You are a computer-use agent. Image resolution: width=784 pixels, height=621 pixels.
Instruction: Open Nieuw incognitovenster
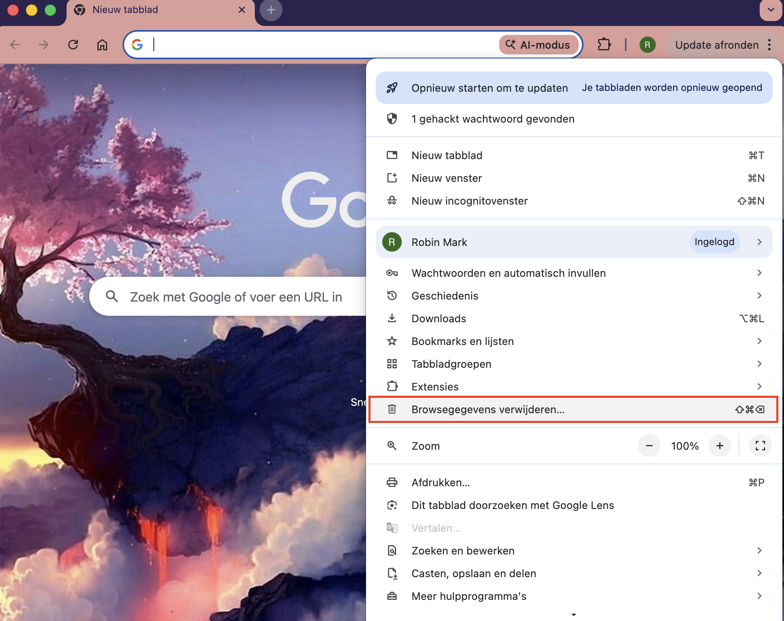574,201
